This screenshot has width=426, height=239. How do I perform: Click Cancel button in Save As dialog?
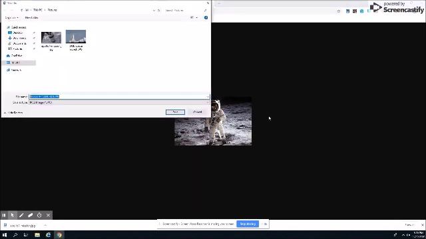pos(198,112)
